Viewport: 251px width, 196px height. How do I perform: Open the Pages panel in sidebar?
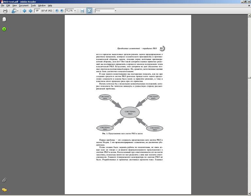point(4,19)
